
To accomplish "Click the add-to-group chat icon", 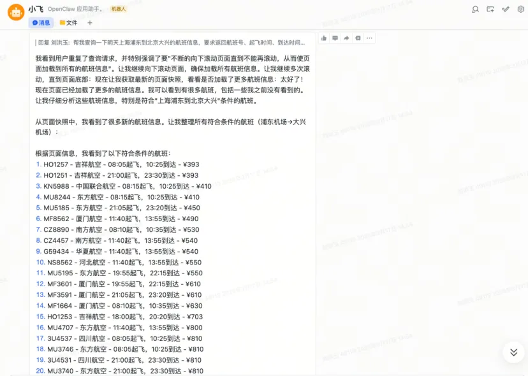I will pyautogui.click(x=490, y=10).
